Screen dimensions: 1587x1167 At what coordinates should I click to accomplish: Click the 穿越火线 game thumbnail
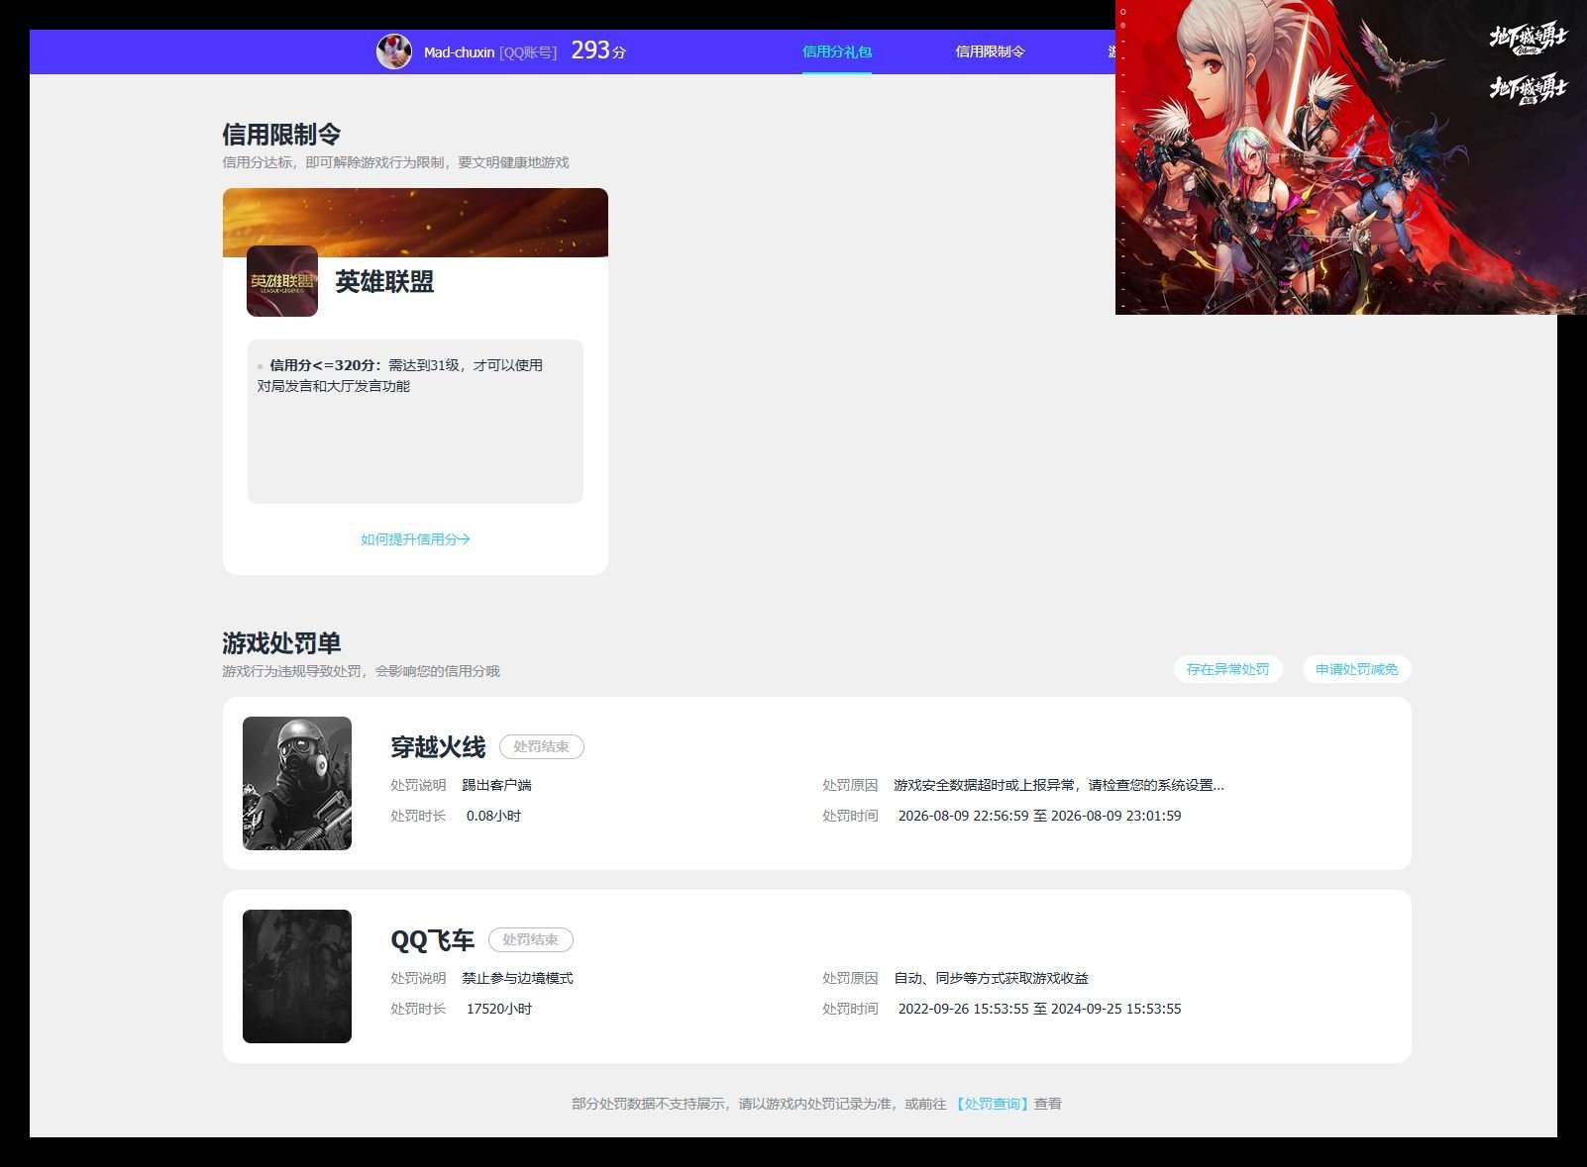[297, 783]
